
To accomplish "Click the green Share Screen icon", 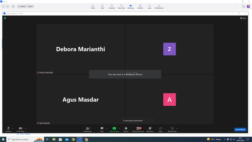I will [114, 128].
